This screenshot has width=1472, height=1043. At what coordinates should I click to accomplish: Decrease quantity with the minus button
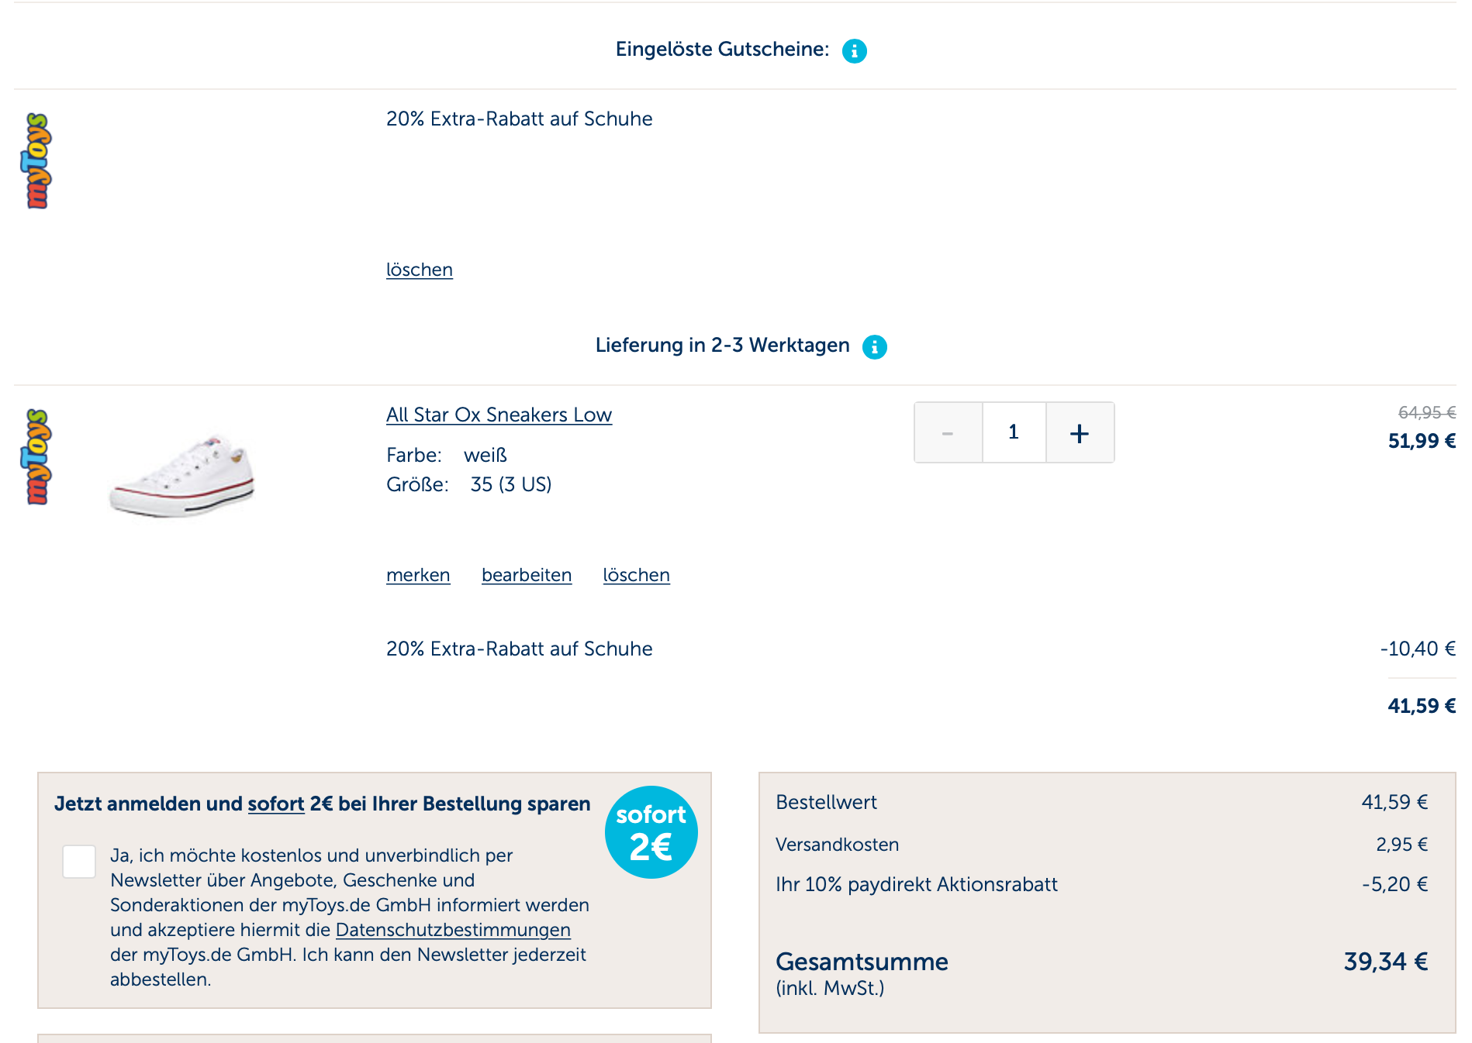pos(948,433)
